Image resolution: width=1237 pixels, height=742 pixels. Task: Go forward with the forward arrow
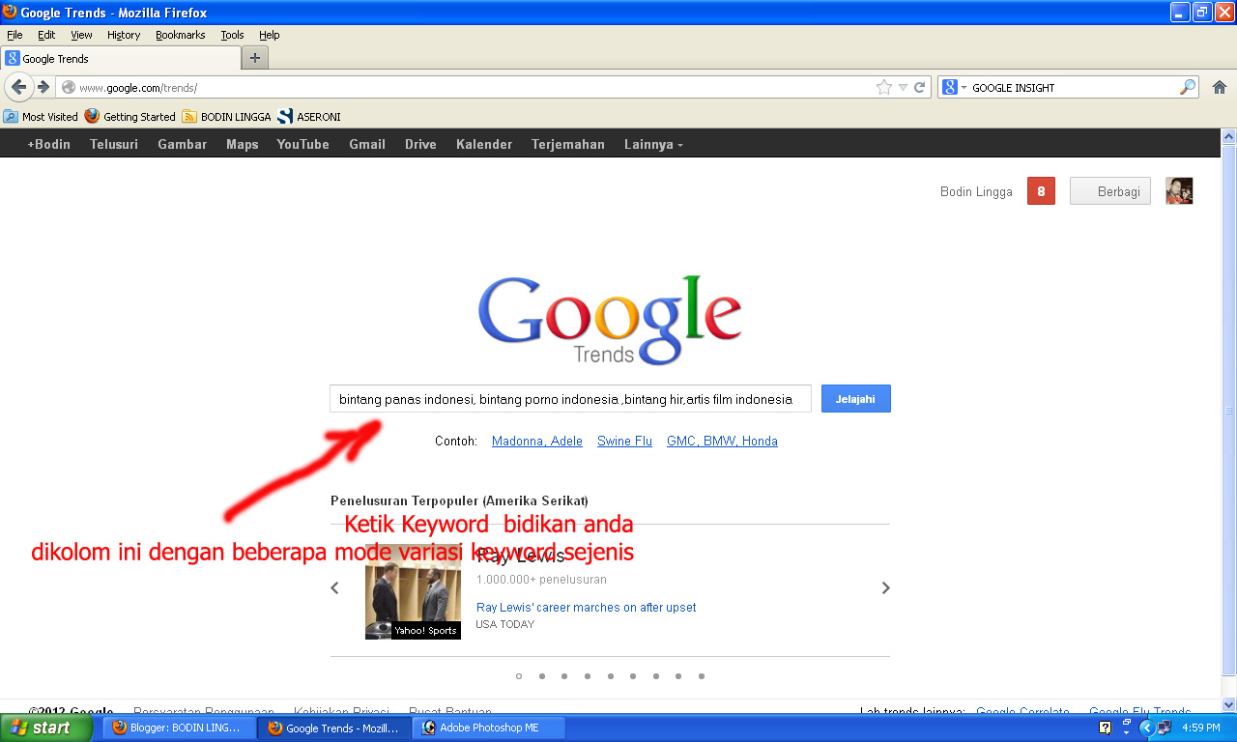click(x=43, y=87)
